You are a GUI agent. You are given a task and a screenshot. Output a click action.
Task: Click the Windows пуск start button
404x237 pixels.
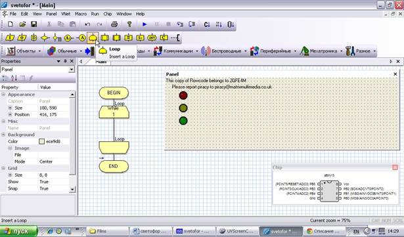click(x=19, y=231)
